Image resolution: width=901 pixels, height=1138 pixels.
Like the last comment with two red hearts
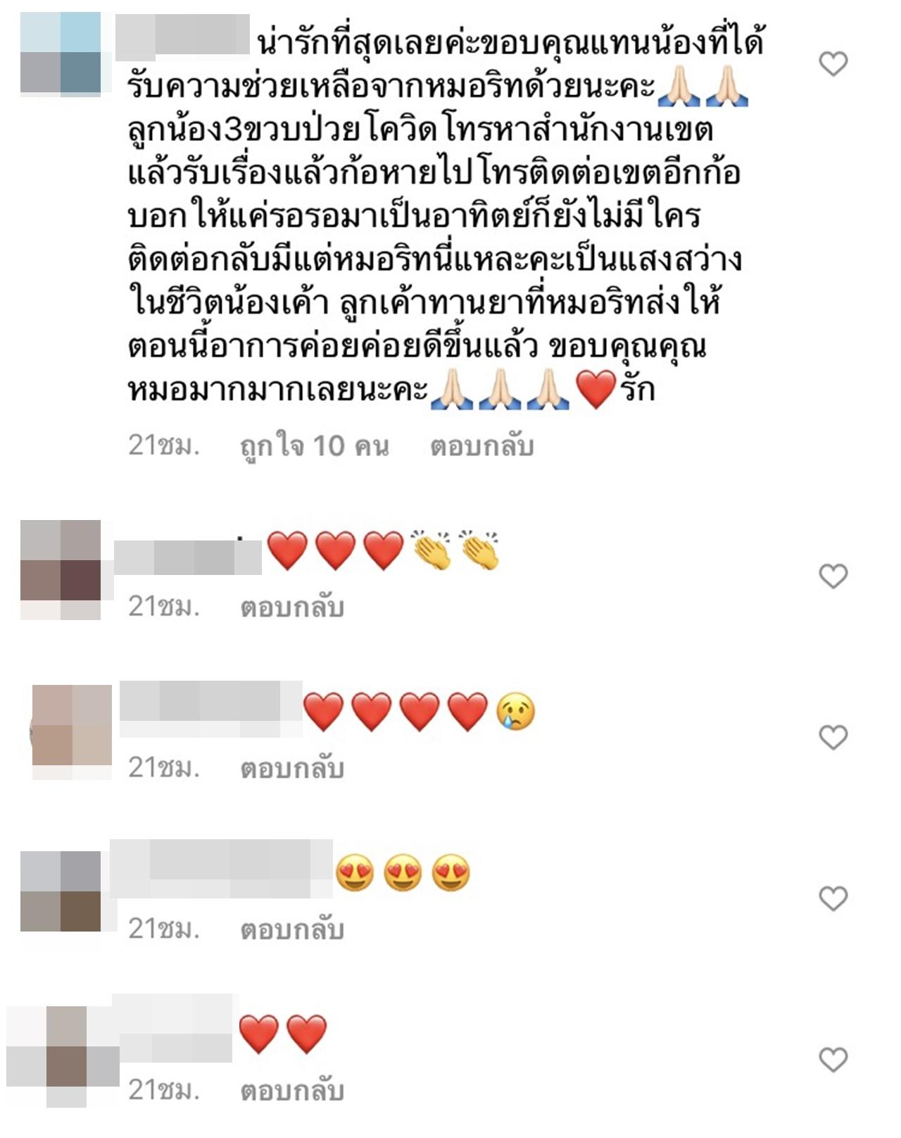tap(833, 1059)
